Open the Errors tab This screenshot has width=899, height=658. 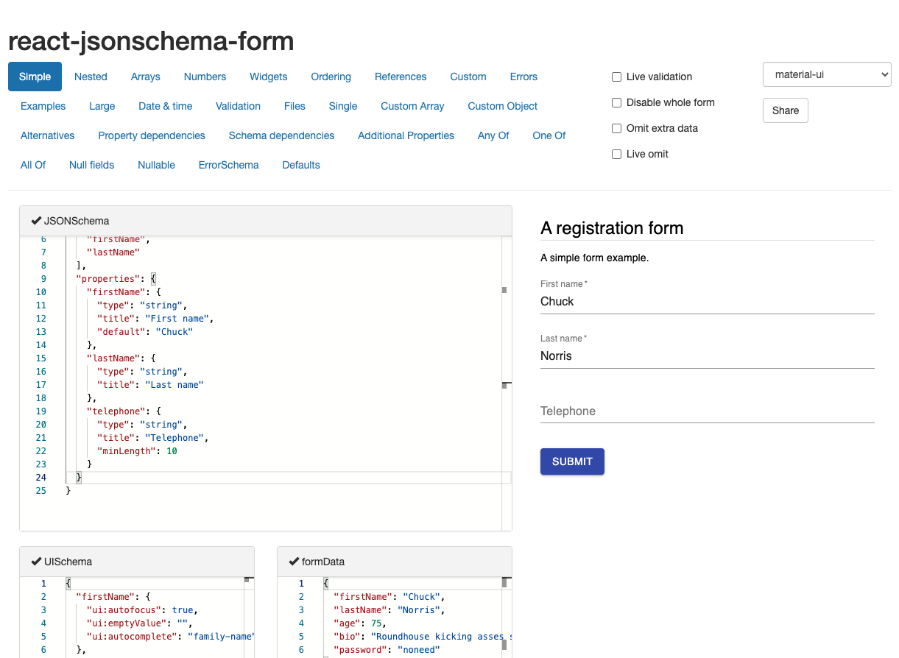point(523,77)
